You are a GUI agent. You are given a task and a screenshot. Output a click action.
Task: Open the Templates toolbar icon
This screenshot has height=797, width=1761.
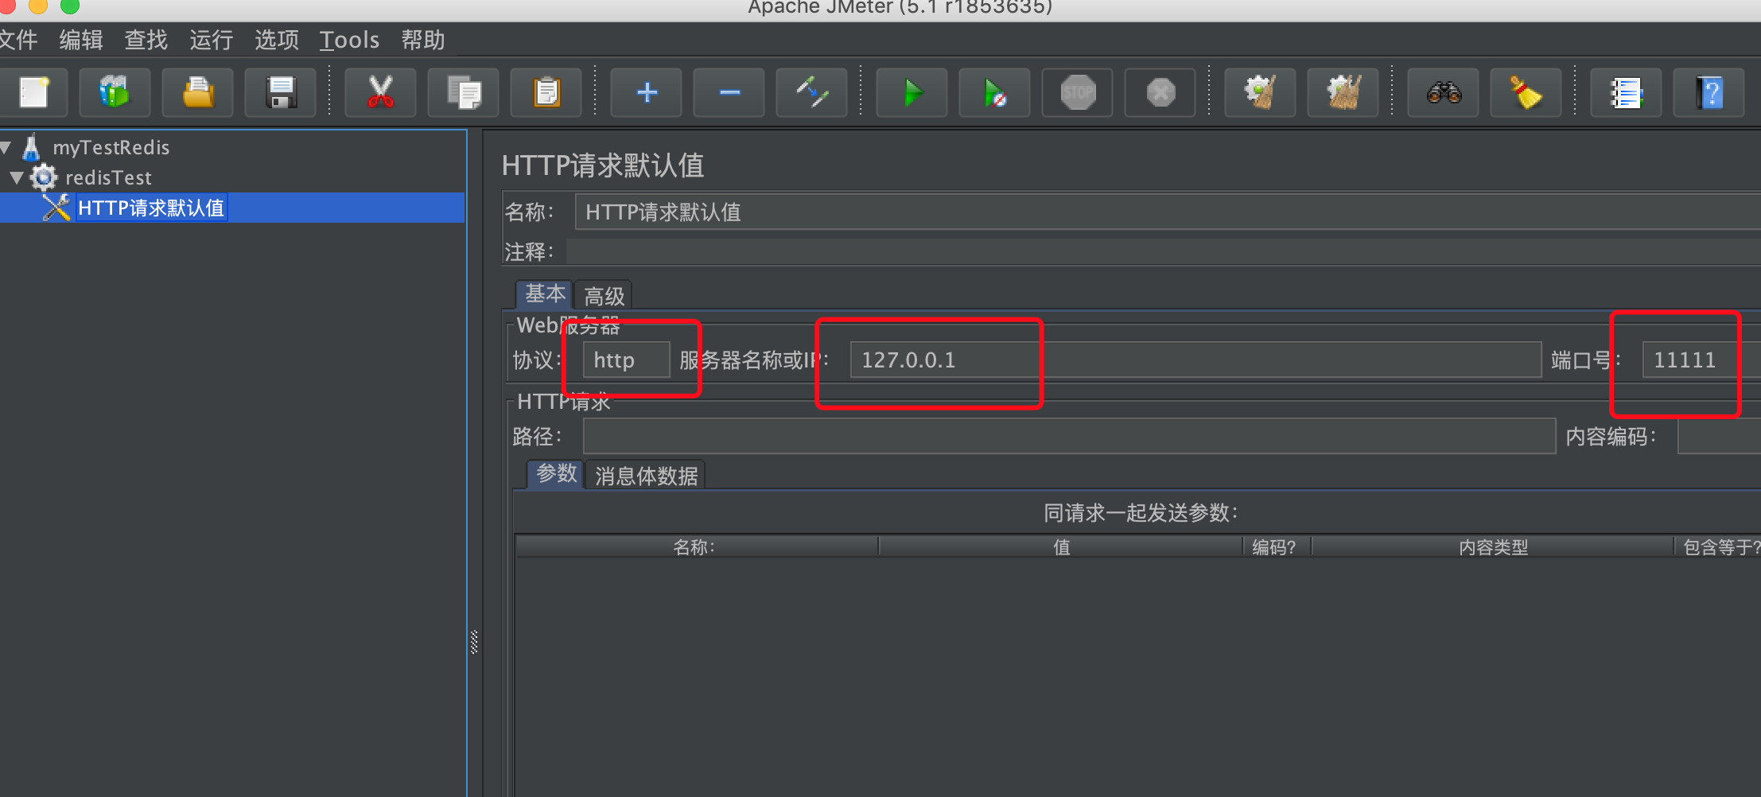115,93
